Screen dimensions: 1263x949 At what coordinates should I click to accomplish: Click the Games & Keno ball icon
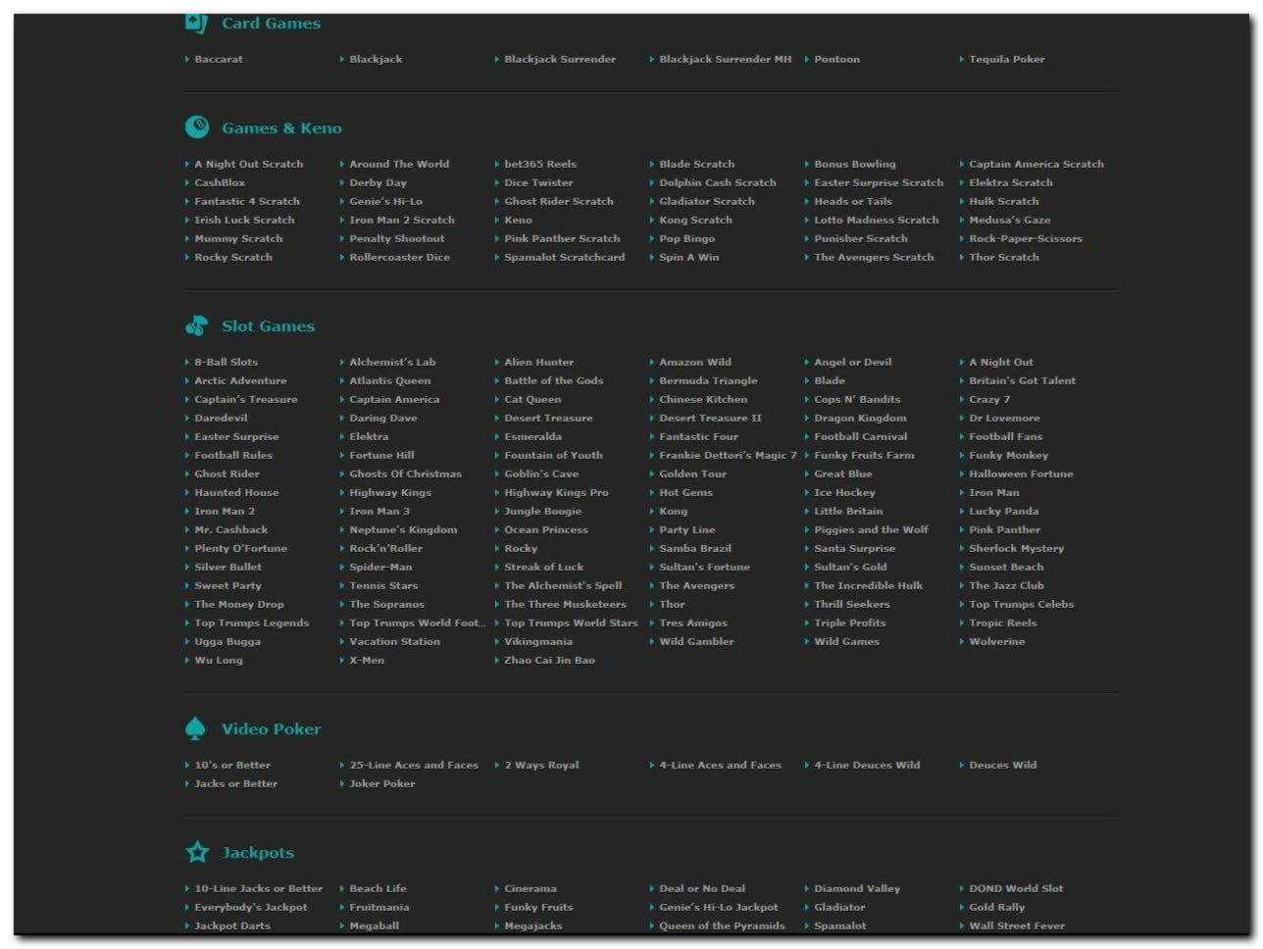(196, 127)
